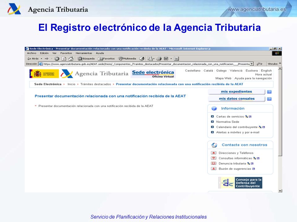Open the Archivo menu

pos(32,53)
